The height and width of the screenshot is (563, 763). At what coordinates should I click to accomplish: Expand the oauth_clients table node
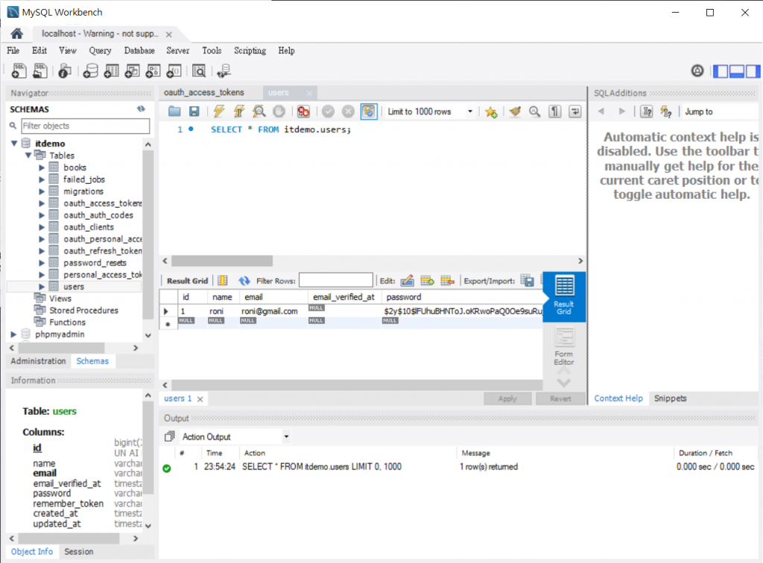[x=42, y=227]
